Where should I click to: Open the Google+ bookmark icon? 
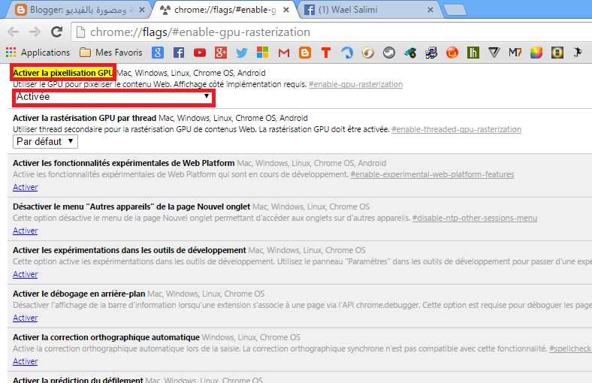point(221,53)
